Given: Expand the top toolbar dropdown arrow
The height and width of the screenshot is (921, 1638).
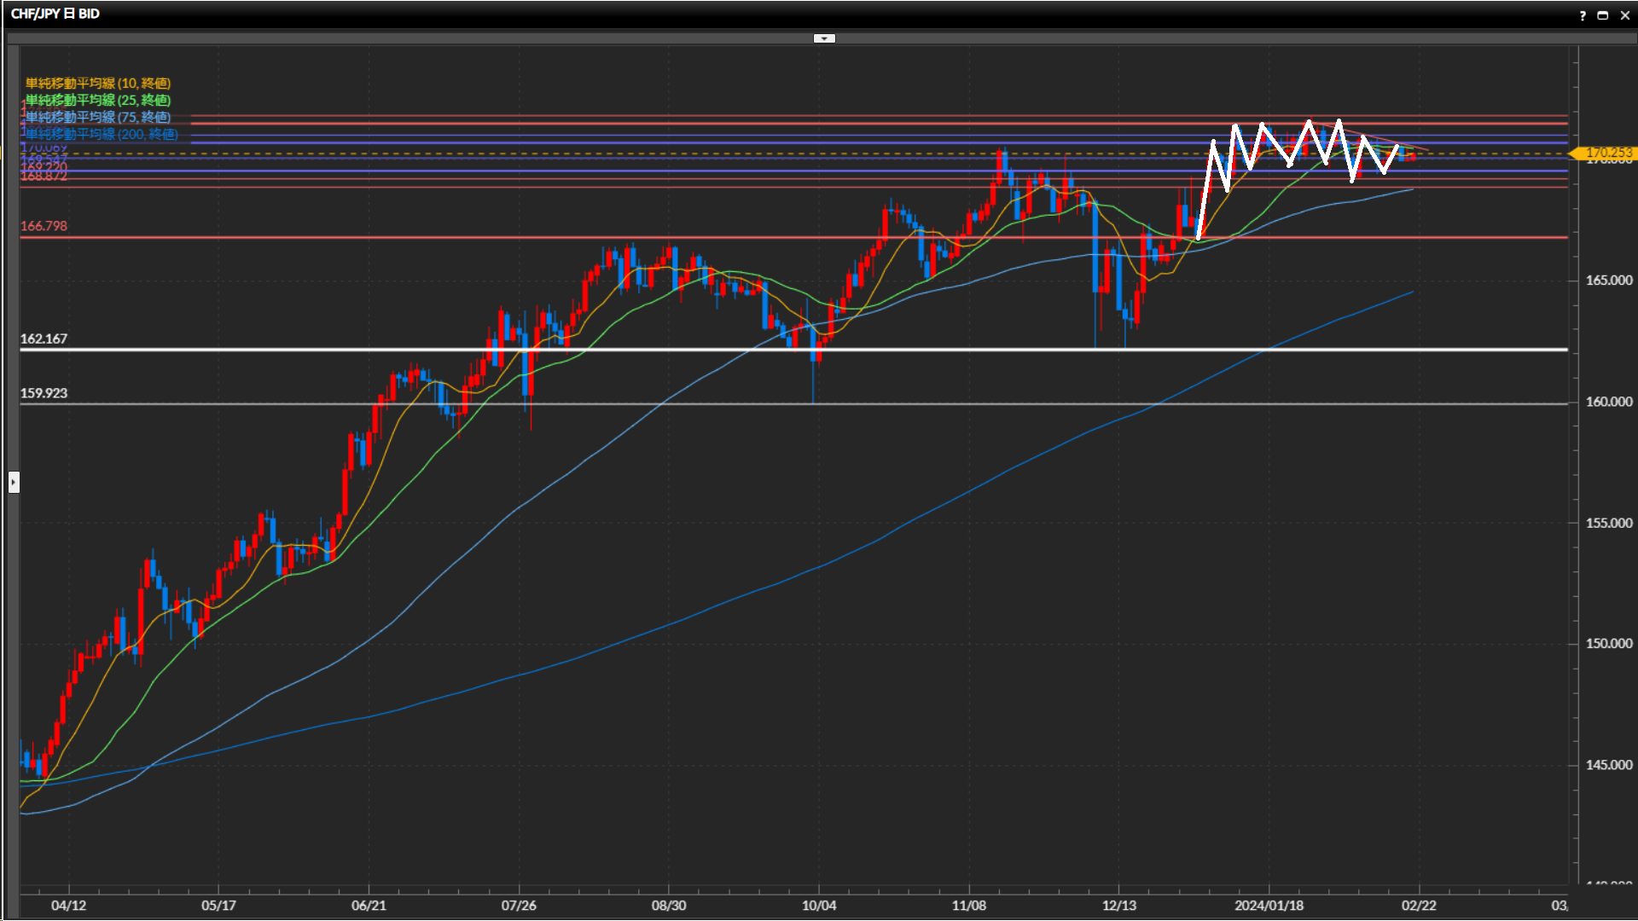Looking at the screenshot, I should coord(824,38).
